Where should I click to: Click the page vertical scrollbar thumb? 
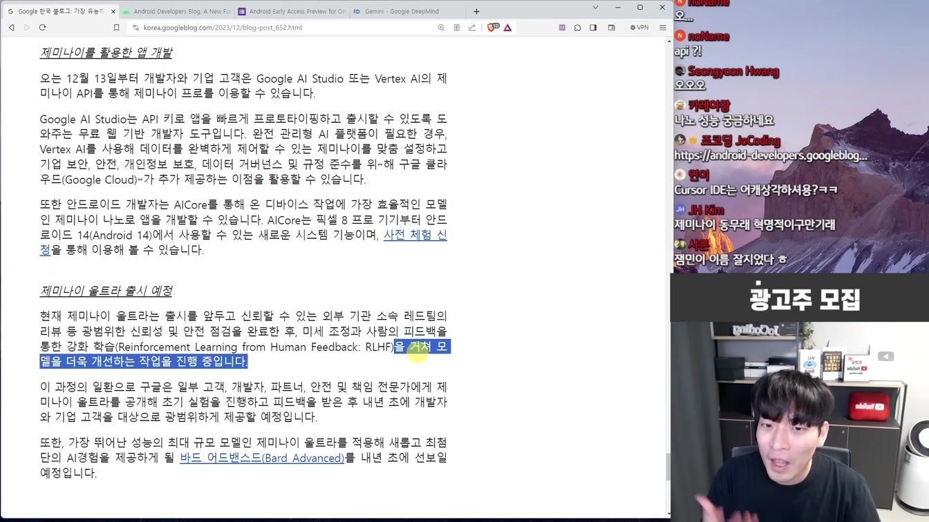[x=668, y=467]
